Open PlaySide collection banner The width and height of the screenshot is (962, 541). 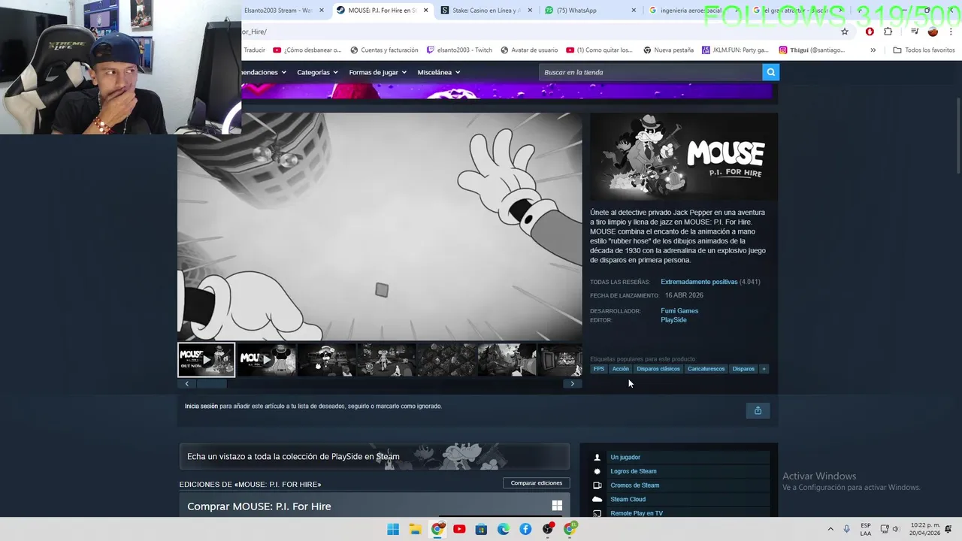[x=374, y=456]
